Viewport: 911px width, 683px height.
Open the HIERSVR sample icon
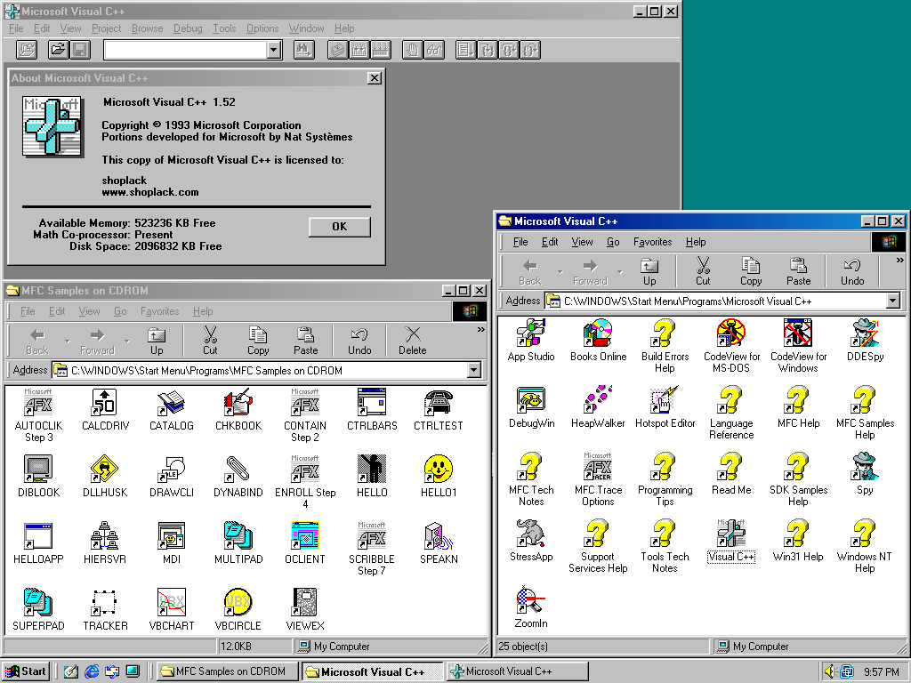pyautogui.click(x=105, y=534)
